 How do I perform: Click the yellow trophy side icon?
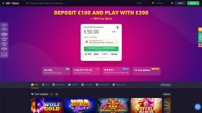(200, 30)
